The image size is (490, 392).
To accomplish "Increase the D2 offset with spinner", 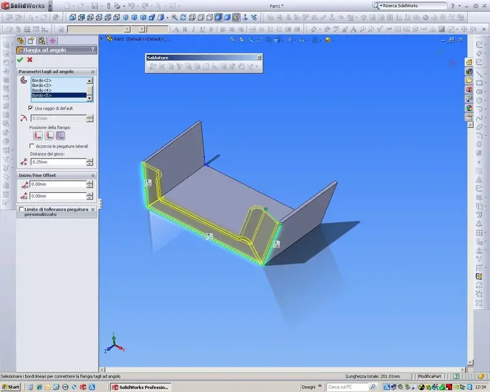I will tap(89, 194).
